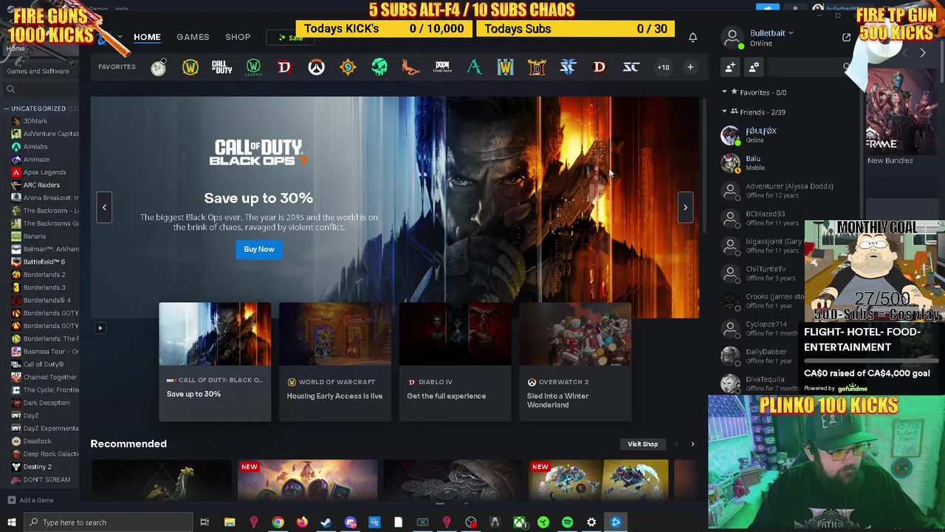This screenshot has height=532, width=945.
Task: Open StarCraft II favorite icon
Action: pos(568,67)
